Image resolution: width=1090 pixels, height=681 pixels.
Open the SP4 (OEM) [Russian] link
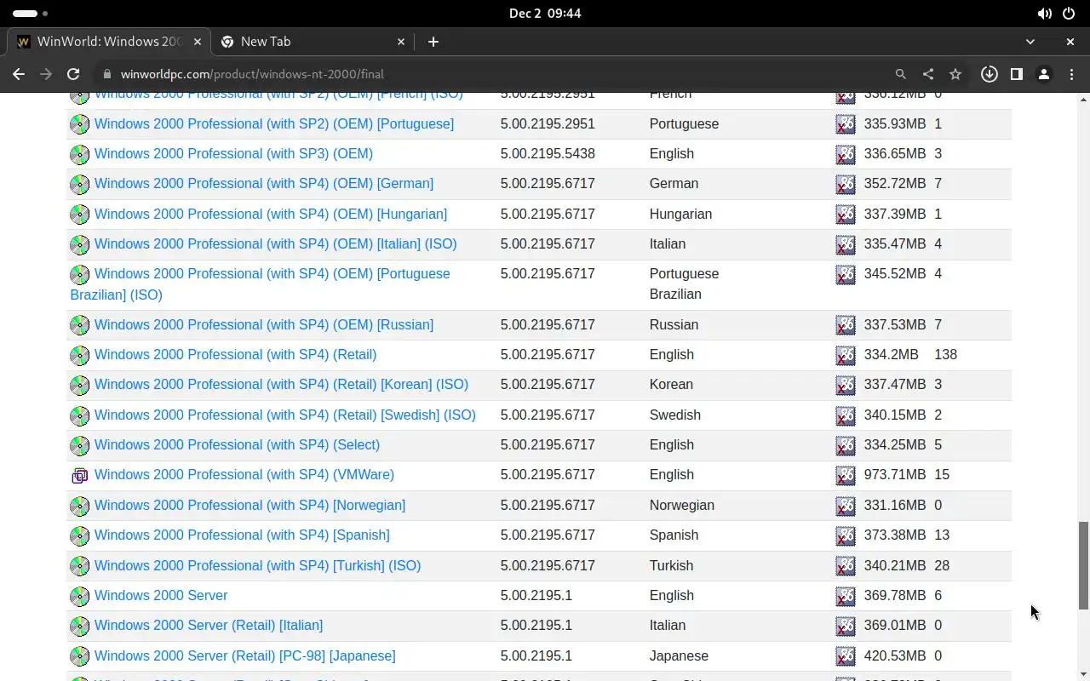tap(264, 324)
